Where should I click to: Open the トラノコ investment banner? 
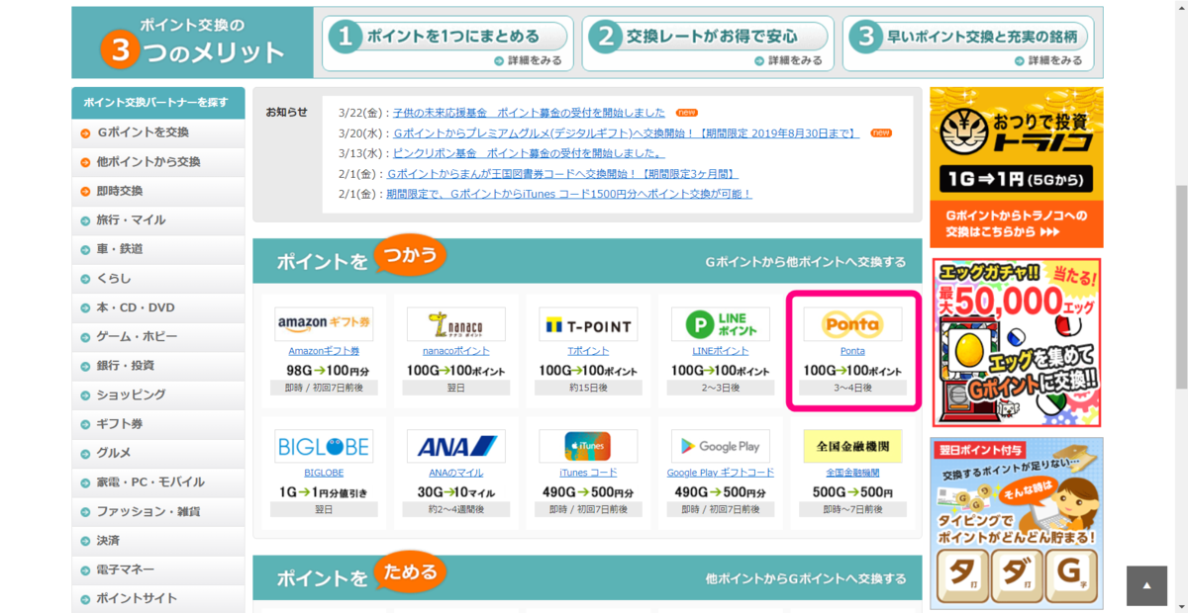tap(1017, 167)
